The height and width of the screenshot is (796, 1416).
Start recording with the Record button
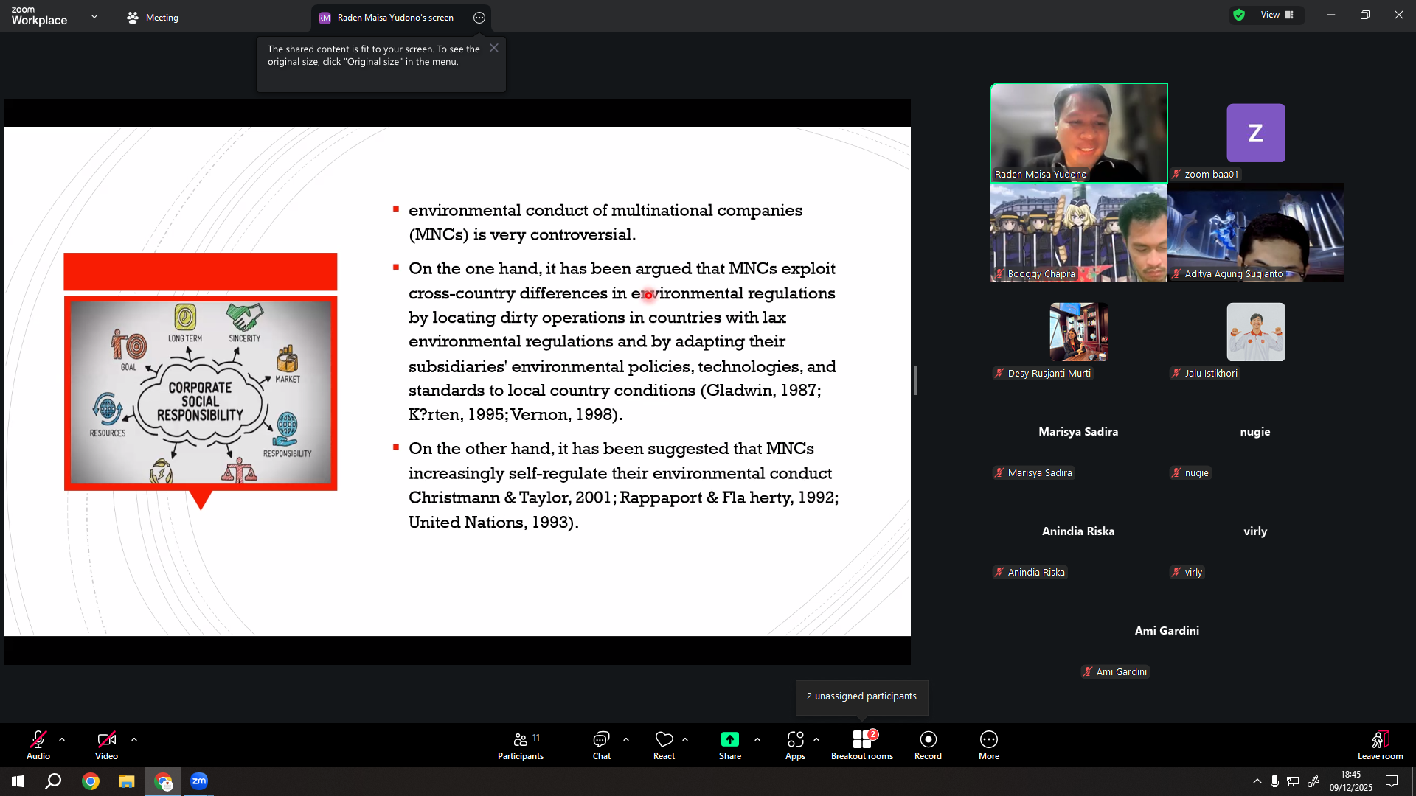pyautogui.click(x=928, y=745)
